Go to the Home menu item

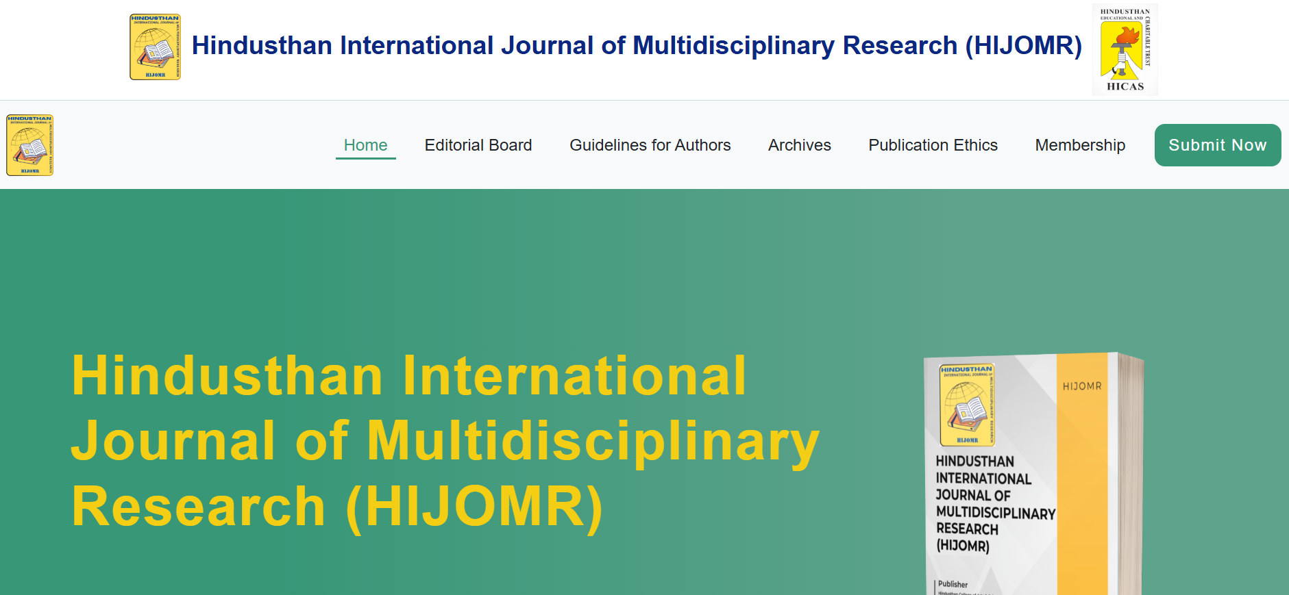(x=365, y=145)
